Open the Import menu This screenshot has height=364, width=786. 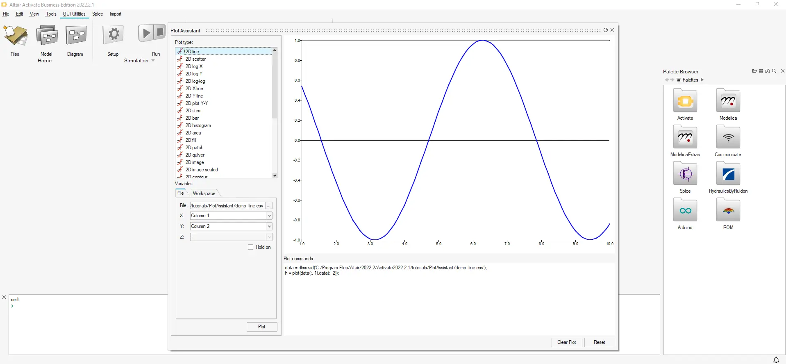116,14
